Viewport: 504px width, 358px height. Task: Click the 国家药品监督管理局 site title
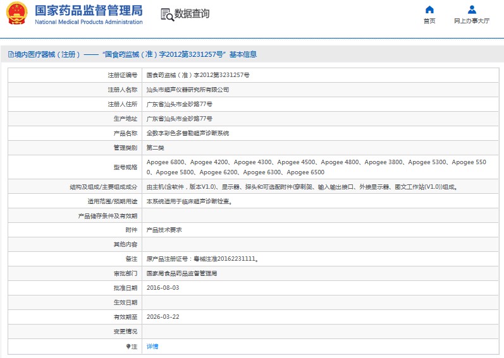point(89,11)
